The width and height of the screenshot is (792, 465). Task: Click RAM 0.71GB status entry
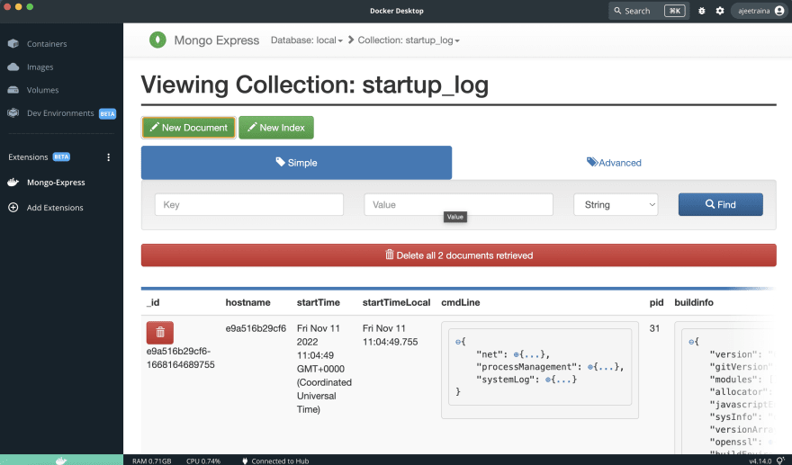tap(151, 461)
